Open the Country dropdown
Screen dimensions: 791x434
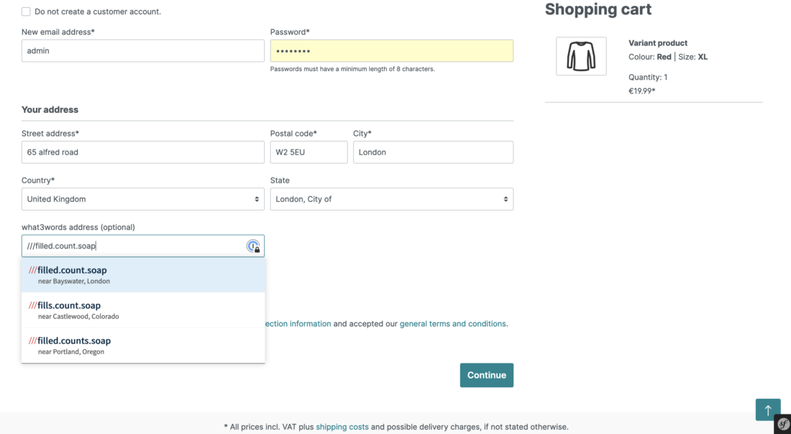[143, 199]
